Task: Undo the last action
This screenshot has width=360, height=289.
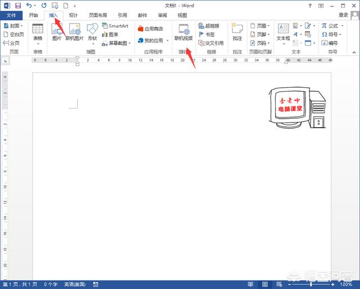Action: click(29, 5)
